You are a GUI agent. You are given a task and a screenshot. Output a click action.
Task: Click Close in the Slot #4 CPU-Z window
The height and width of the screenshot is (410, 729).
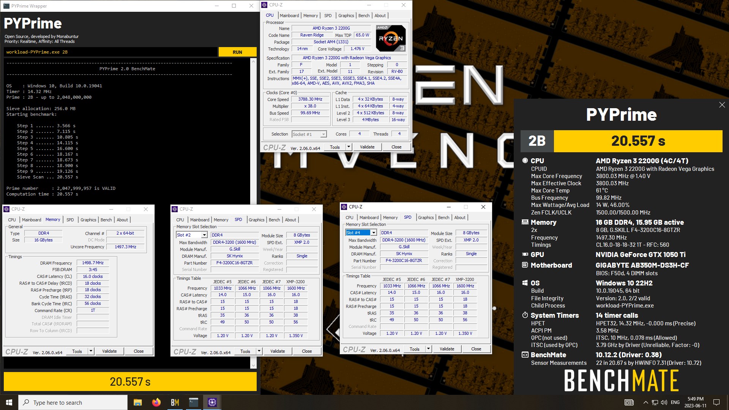pyautogui.click(x=476, y=349)
